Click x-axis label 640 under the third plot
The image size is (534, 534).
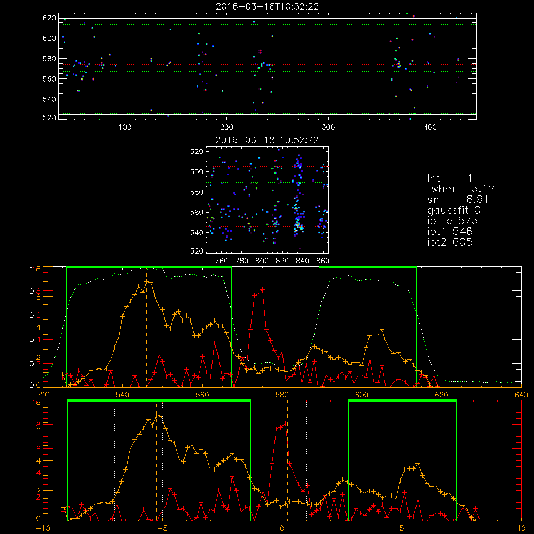(521, 395)
